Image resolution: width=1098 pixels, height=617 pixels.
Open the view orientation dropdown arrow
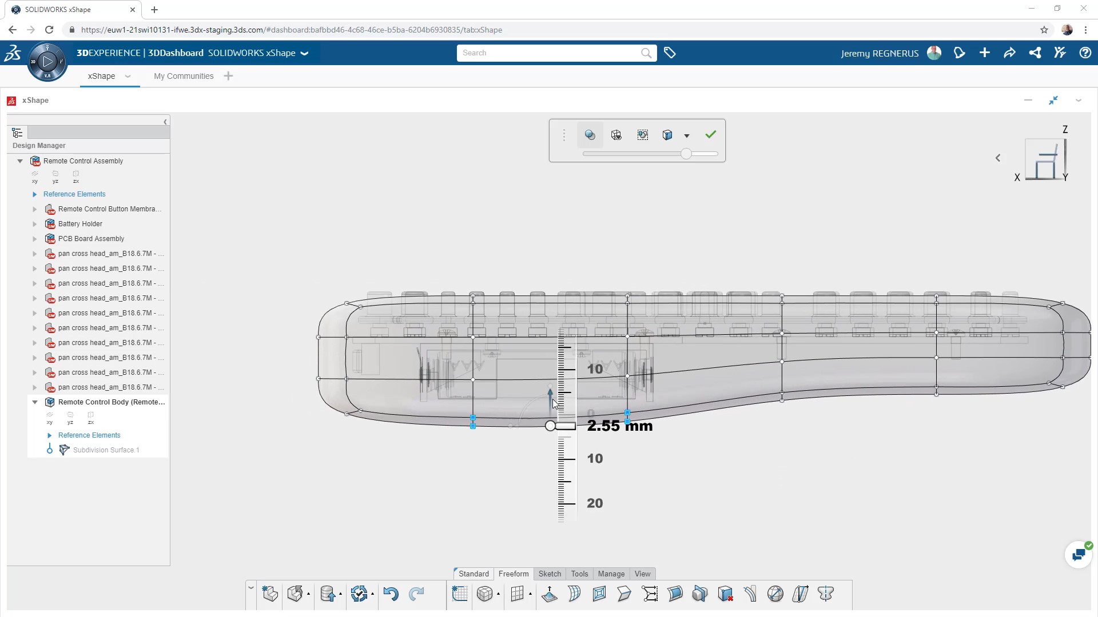[687, 136]
